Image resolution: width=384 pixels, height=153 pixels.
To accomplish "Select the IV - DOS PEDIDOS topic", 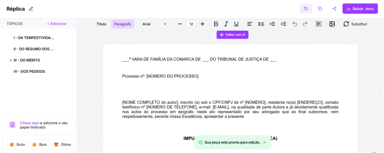I will pos(27,71).
